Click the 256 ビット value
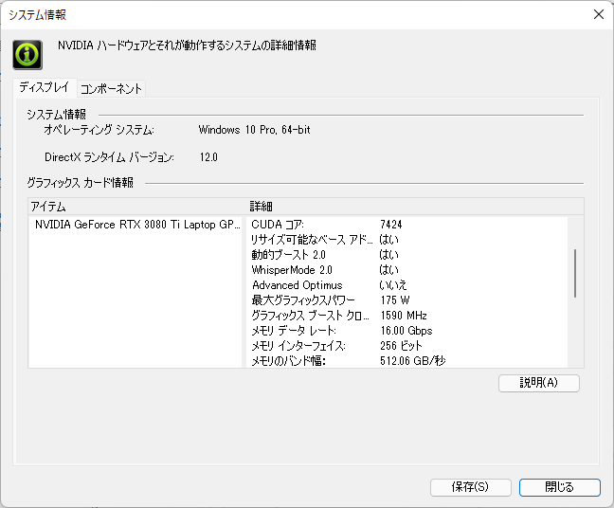The width and height of the screenshot is (614, 508). click(x=401, y=346)
